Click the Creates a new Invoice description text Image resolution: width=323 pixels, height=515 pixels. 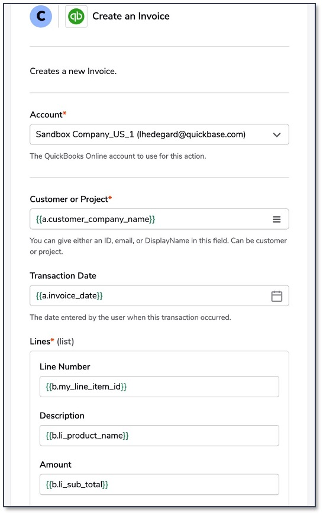coord(73,71)
